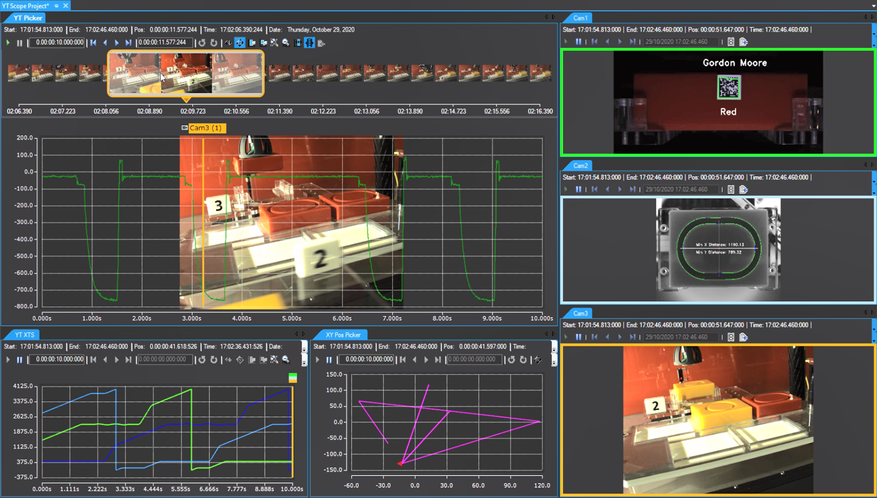The width and height of the screenshot is (877, 498).
Task: Edit the XY Pos Picker time span field
Action: coord(367,359)
